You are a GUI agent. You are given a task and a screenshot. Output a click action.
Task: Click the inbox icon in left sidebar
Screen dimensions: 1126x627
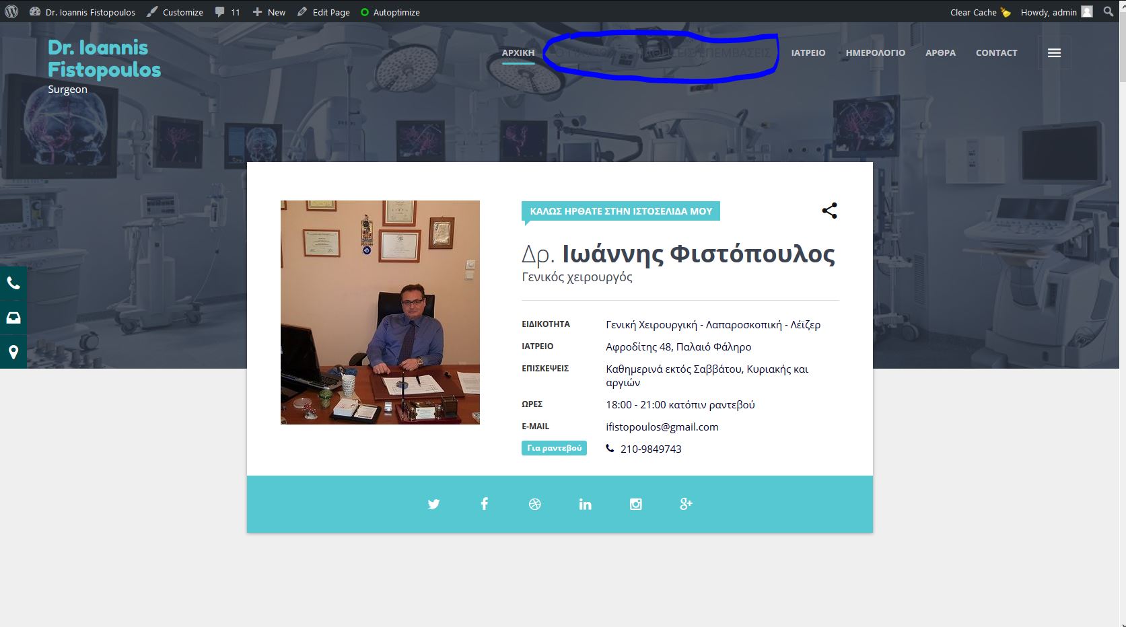point(13,318)
